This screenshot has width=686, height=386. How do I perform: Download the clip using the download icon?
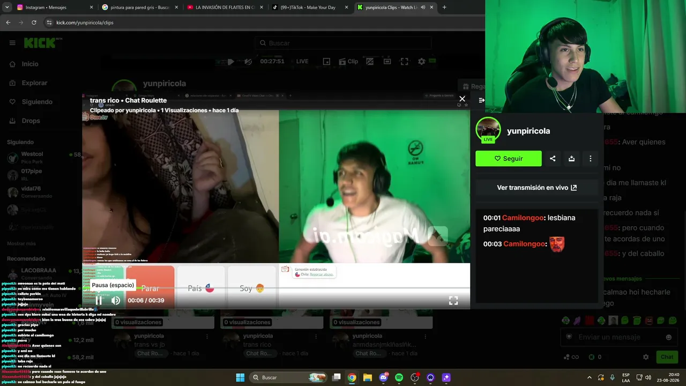pyautogui.click(x=571, y=159)
